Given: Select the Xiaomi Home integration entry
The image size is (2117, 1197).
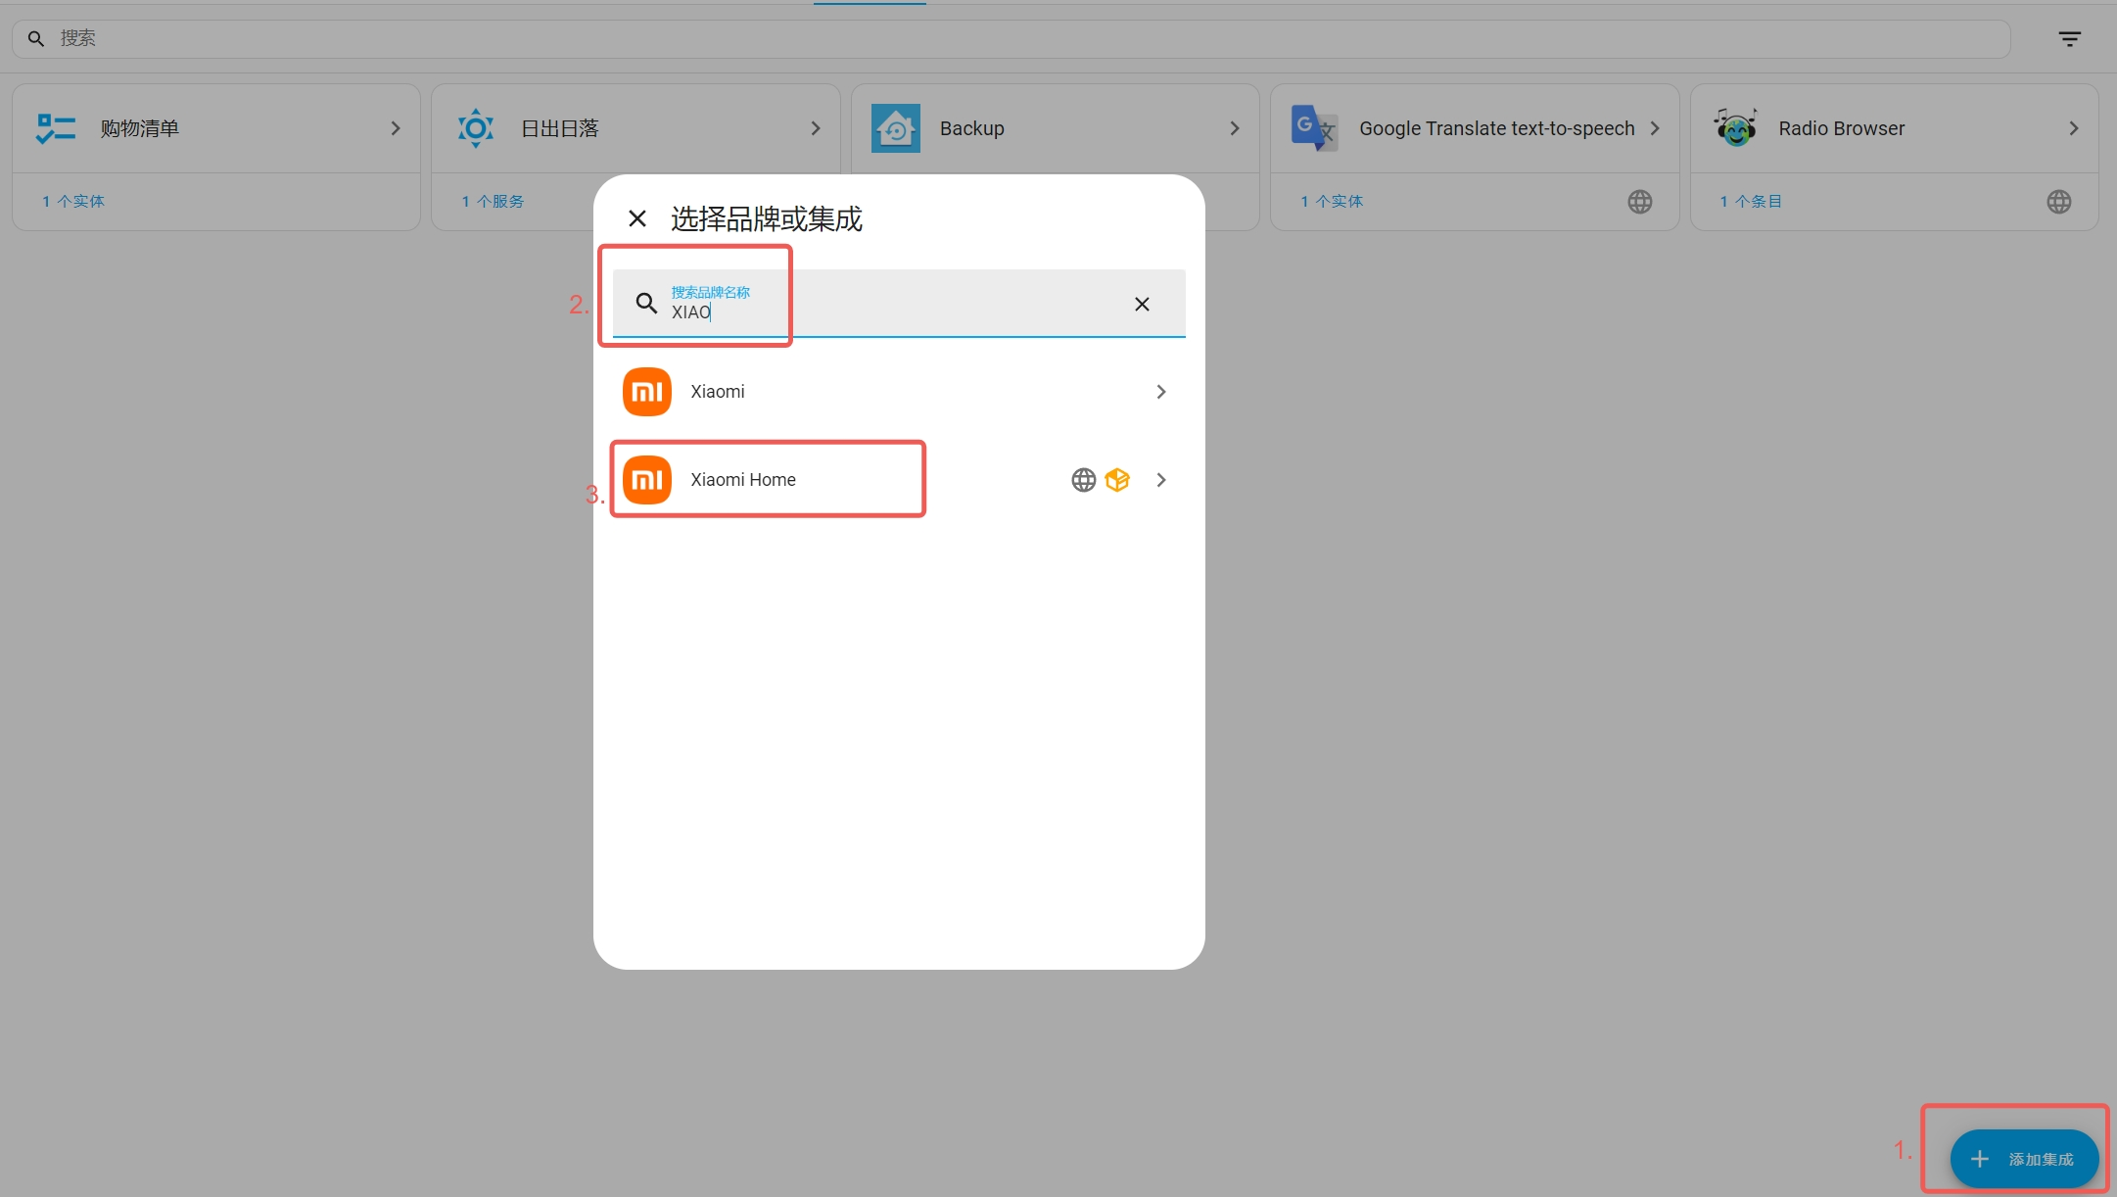Looking at the screenshot, I should (743, 480).
